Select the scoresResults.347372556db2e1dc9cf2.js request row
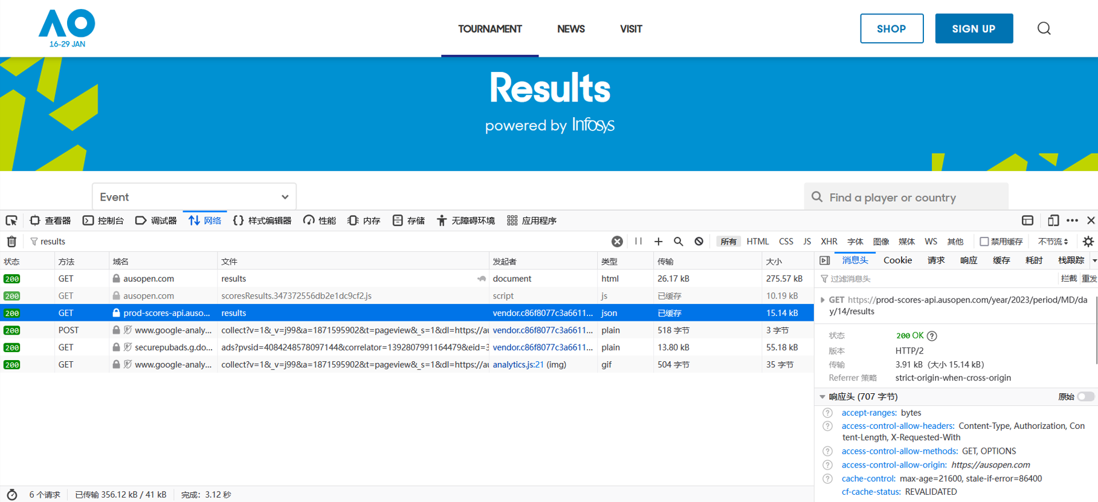 pos(407,296)
